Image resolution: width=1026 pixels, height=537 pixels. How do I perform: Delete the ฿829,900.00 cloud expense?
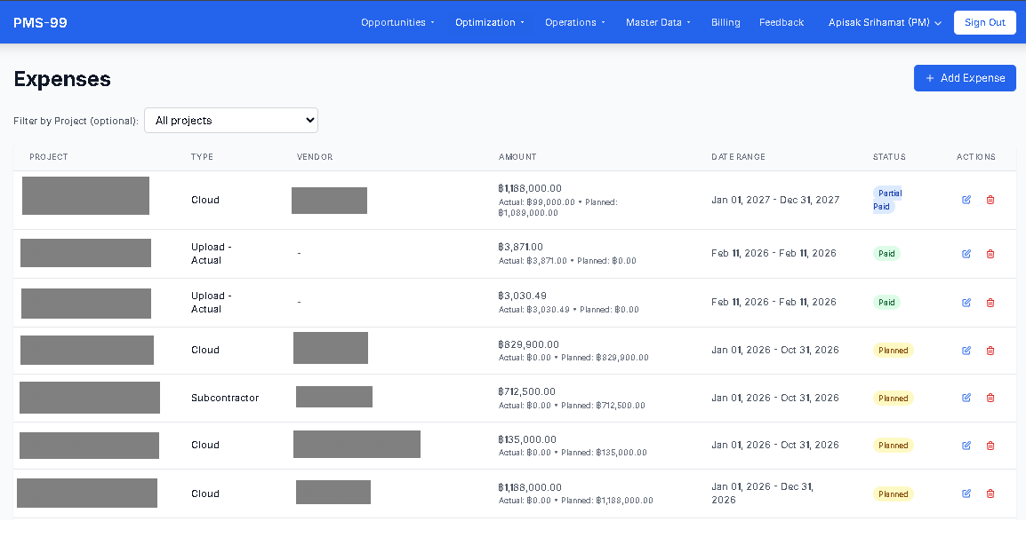(x=990, y=351)
